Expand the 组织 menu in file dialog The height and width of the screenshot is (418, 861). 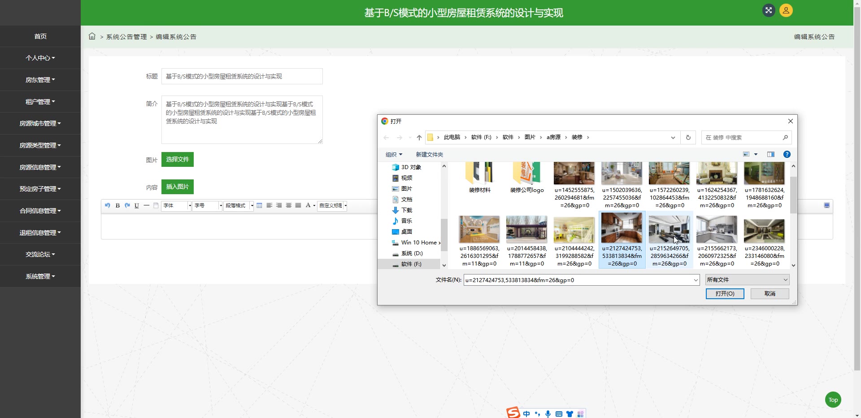click(394, 155)
